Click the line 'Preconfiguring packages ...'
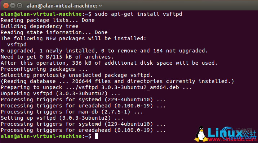Viewport: 258px width, 143px height. coord(44,69)
